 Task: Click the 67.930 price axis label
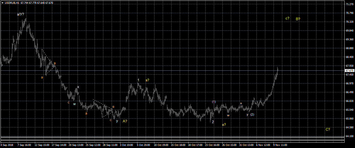coord(349,66)
